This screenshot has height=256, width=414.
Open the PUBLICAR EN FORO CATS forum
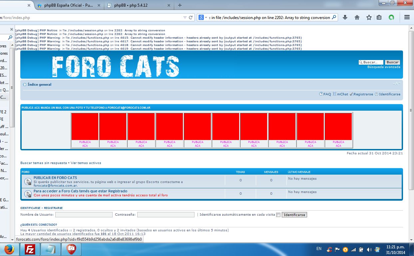55,178
